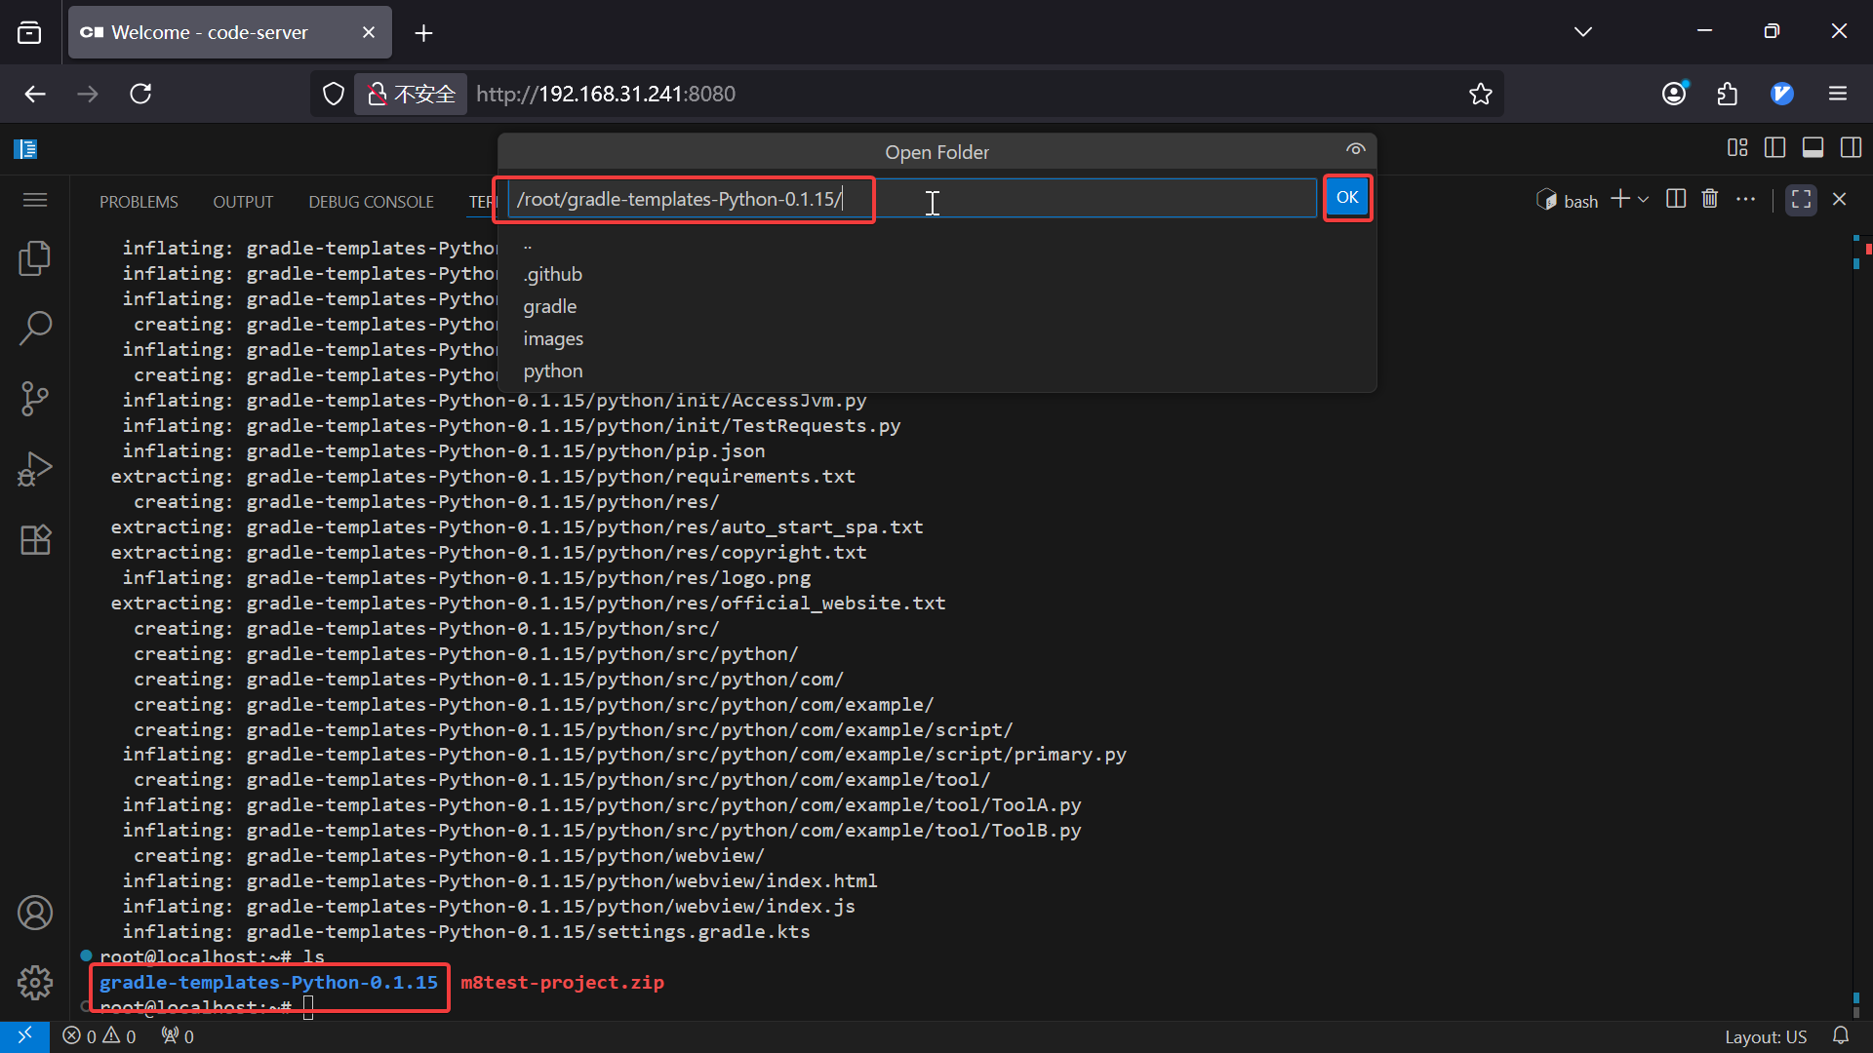The image size is (1873, 1053).
Task: Open the Manage settings gear
Action: [x=35, y=983]
